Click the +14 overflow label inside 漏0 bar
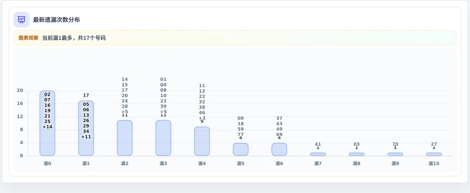 coord(47,127)
